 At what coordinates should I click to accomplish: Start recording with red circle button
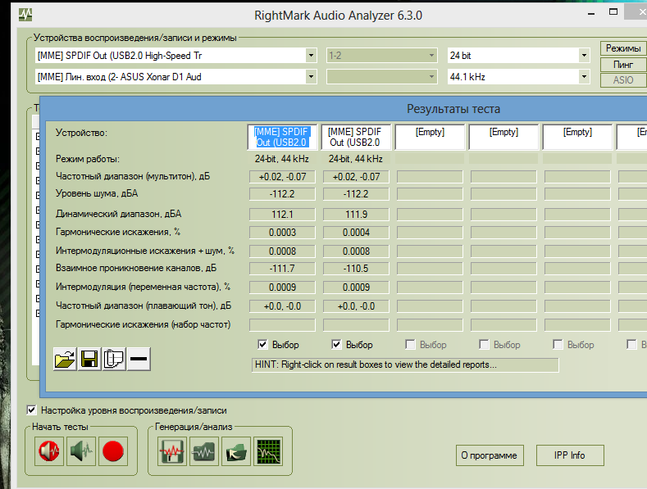point(112,451)
